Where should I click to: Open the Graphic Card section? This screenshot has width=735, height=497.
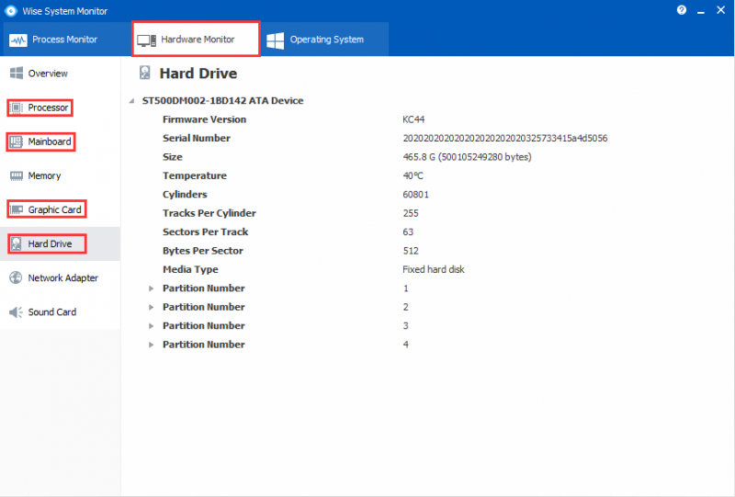(x=60, y=209)
